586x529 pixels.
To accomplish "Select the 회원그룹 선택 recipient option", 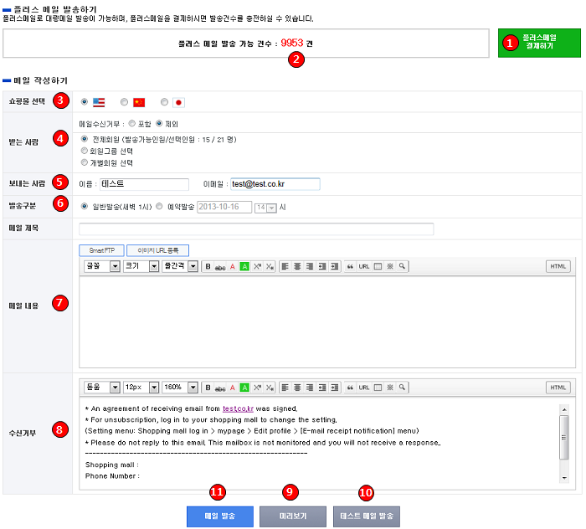I will 85,152.
